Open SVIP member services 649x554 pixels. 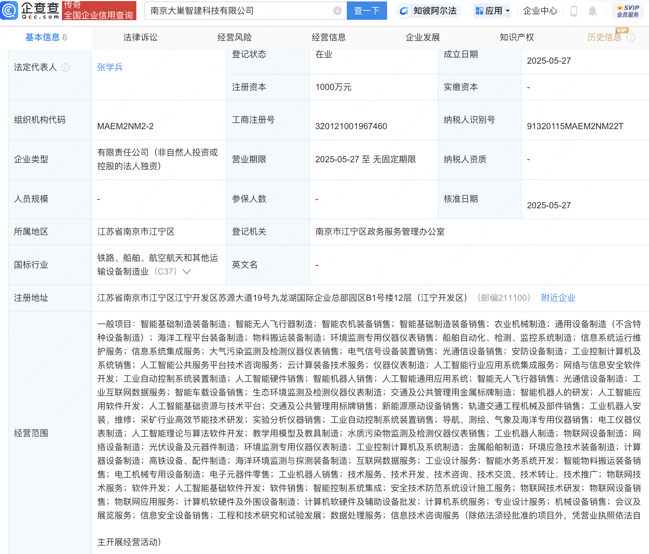point(628,11)
